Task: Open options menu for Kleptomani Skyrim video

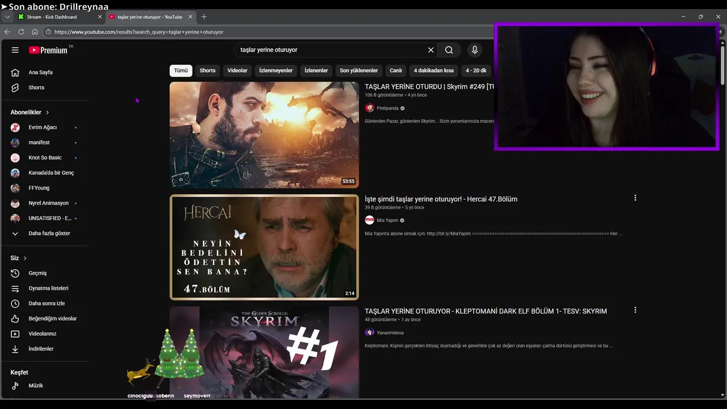Action: pyautogui.click(x=635, y=310)
